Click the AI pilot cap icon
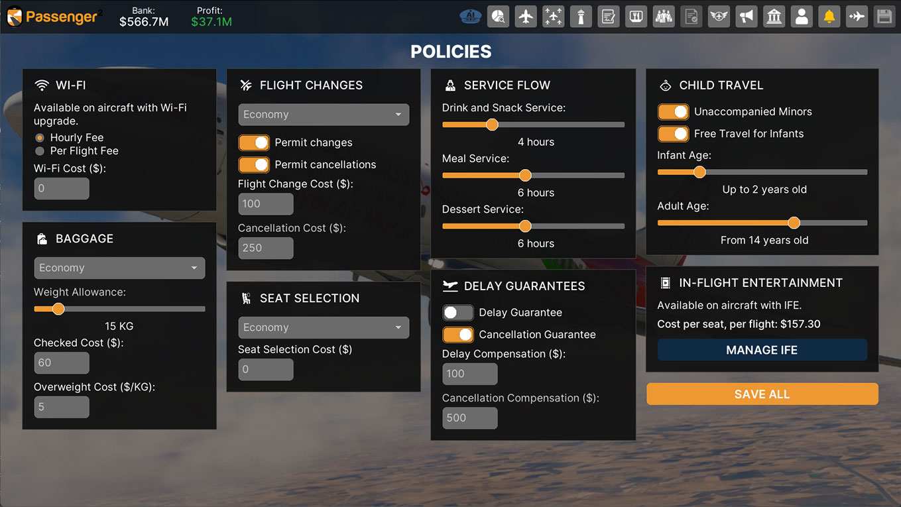The image size is (901, 507). click(470, 17)
